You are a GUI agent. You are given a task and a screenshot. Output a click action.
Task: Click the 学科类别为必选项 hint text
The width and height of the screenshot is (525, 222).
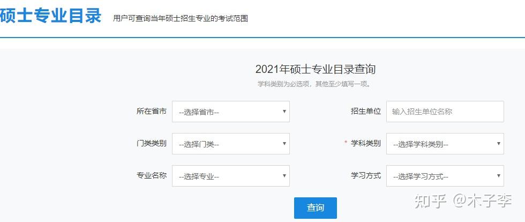coord(315,84)
